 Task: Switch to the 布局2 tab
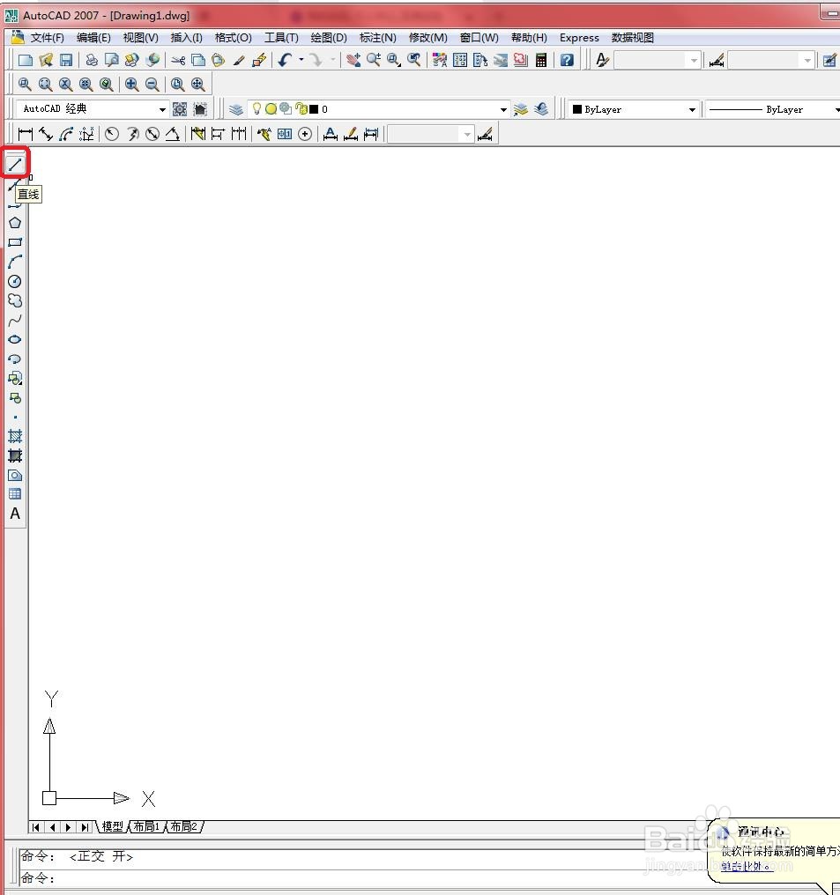[184, 826]
